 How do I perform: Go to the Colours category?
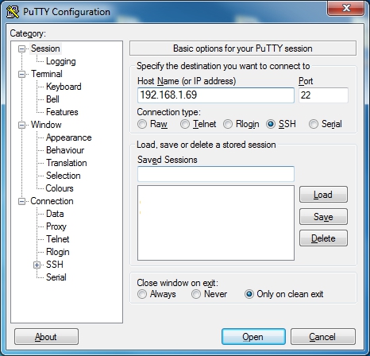[x=60, y=188]
